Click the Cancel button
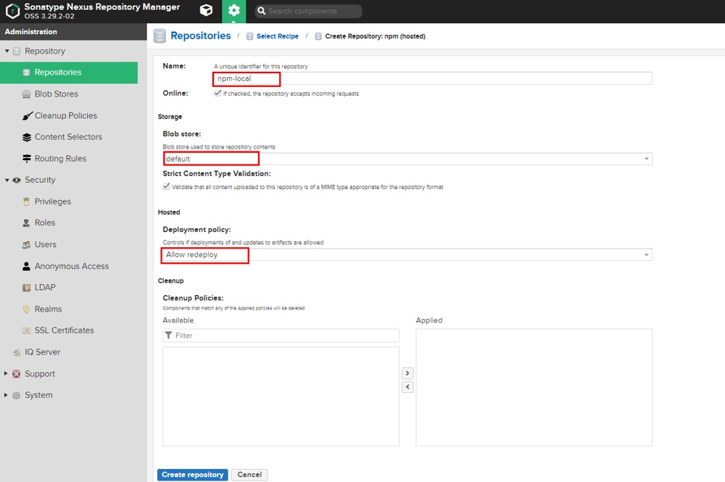The height and width of the screenshot is (482, 725). [x=249, y=475]
